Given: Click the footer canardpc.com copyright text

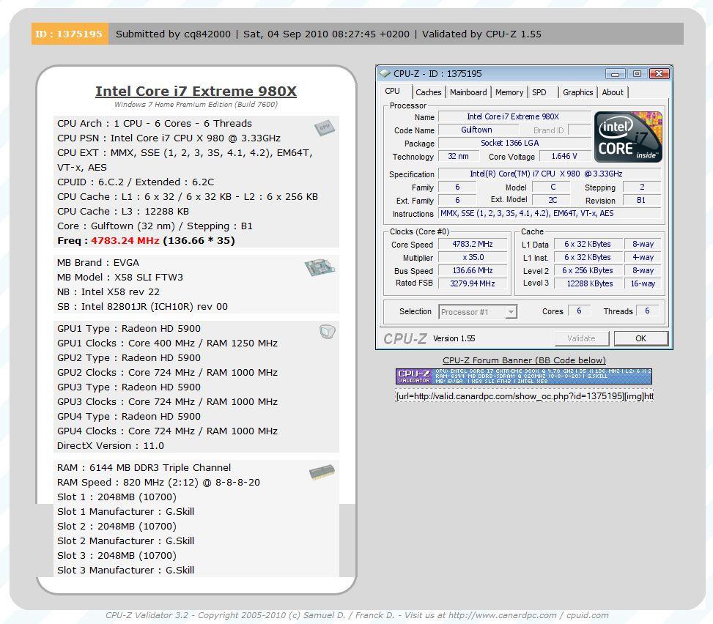Looking at the screenshot, I should click(x=357, y=615).
